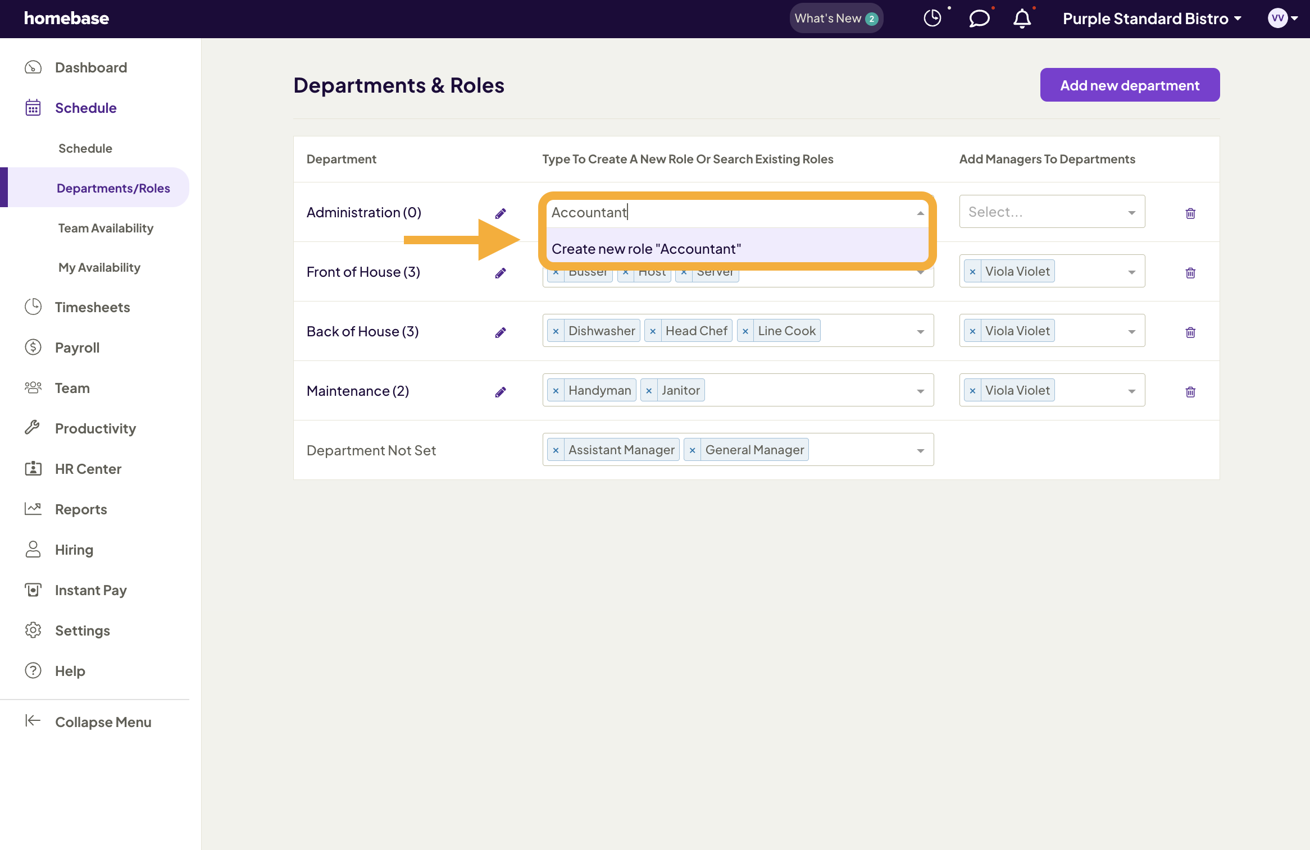Select Create new role "Accountant"

[646, 249]
